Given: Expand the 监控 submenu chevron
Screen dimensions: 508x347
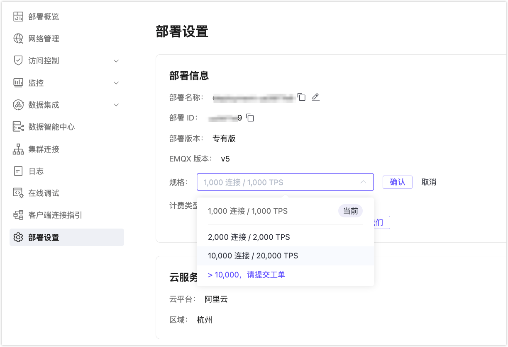Looking at the screenshot, I should [116, 83].
